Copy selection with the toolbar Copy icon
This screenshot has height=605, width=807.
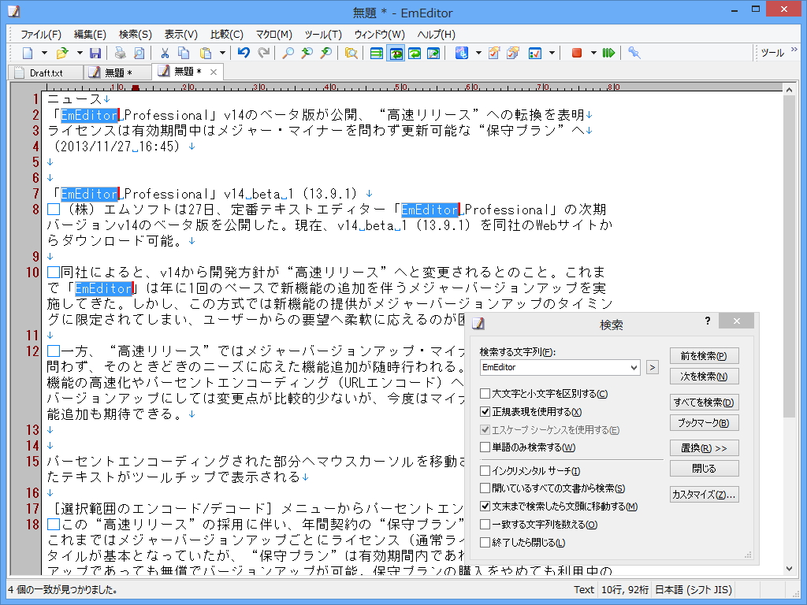pyautogui.click(x=183, y=53)
